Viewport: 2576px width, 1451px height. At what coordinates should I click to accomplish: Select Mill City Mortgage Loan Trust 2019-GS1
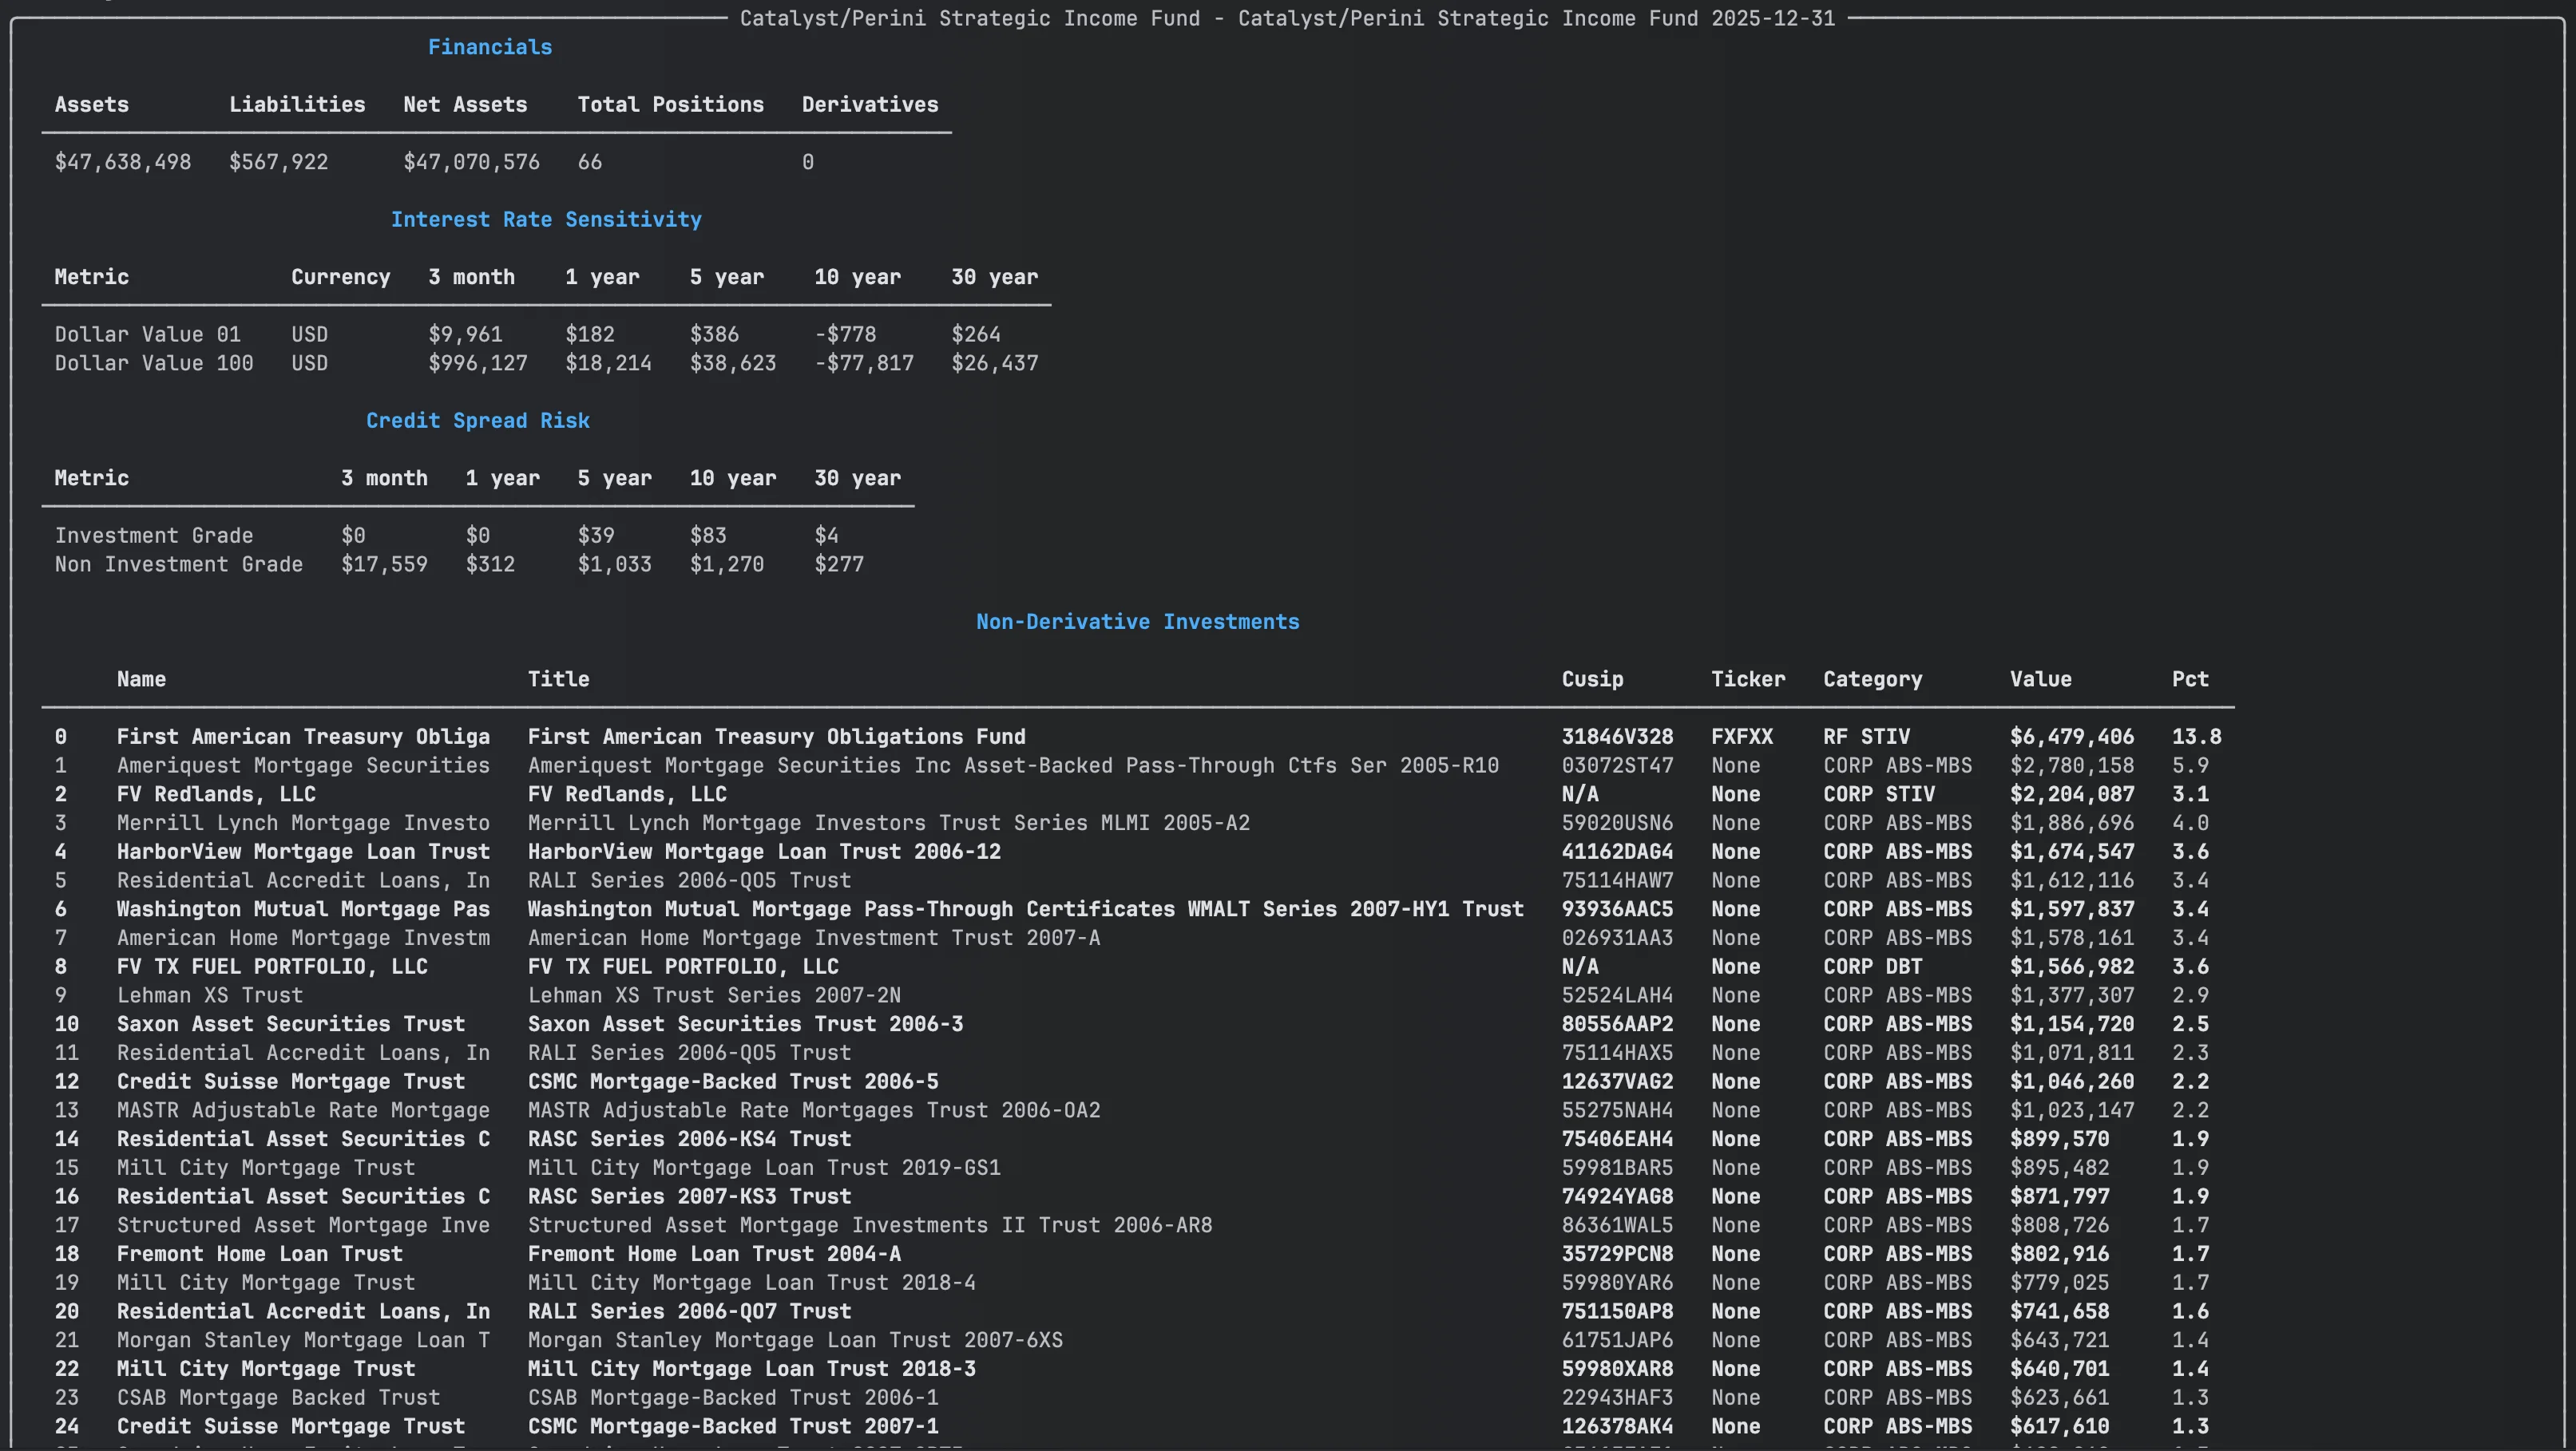(x=764, y=1168)
